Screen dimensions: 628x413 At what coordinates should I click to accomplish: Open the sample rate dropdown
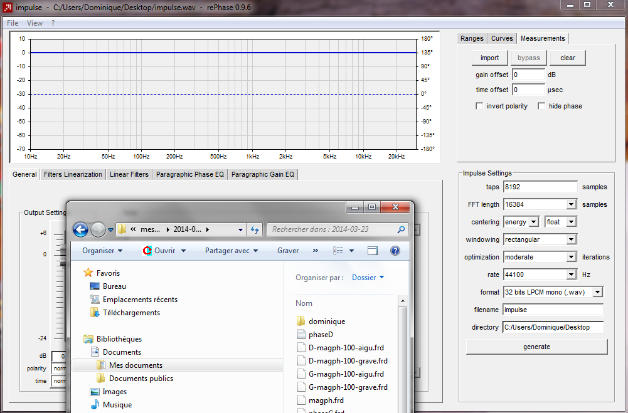point(572,275)
